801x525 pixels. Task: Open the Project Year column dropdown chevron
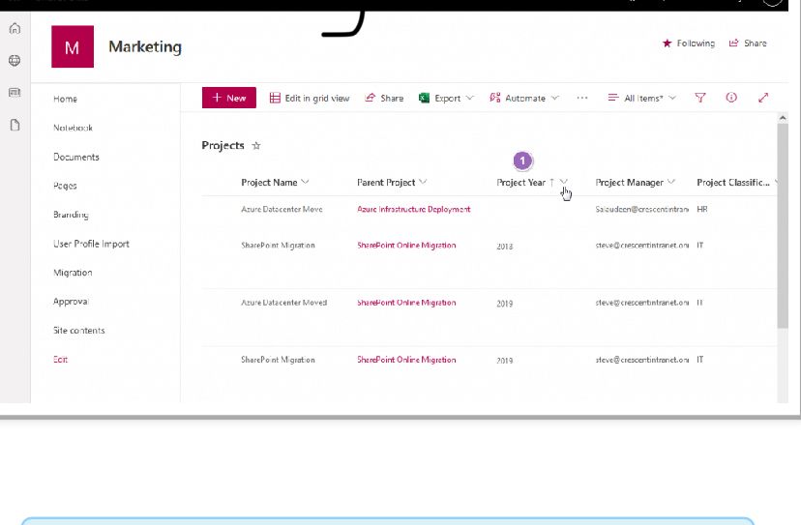[x=563, y=182]
